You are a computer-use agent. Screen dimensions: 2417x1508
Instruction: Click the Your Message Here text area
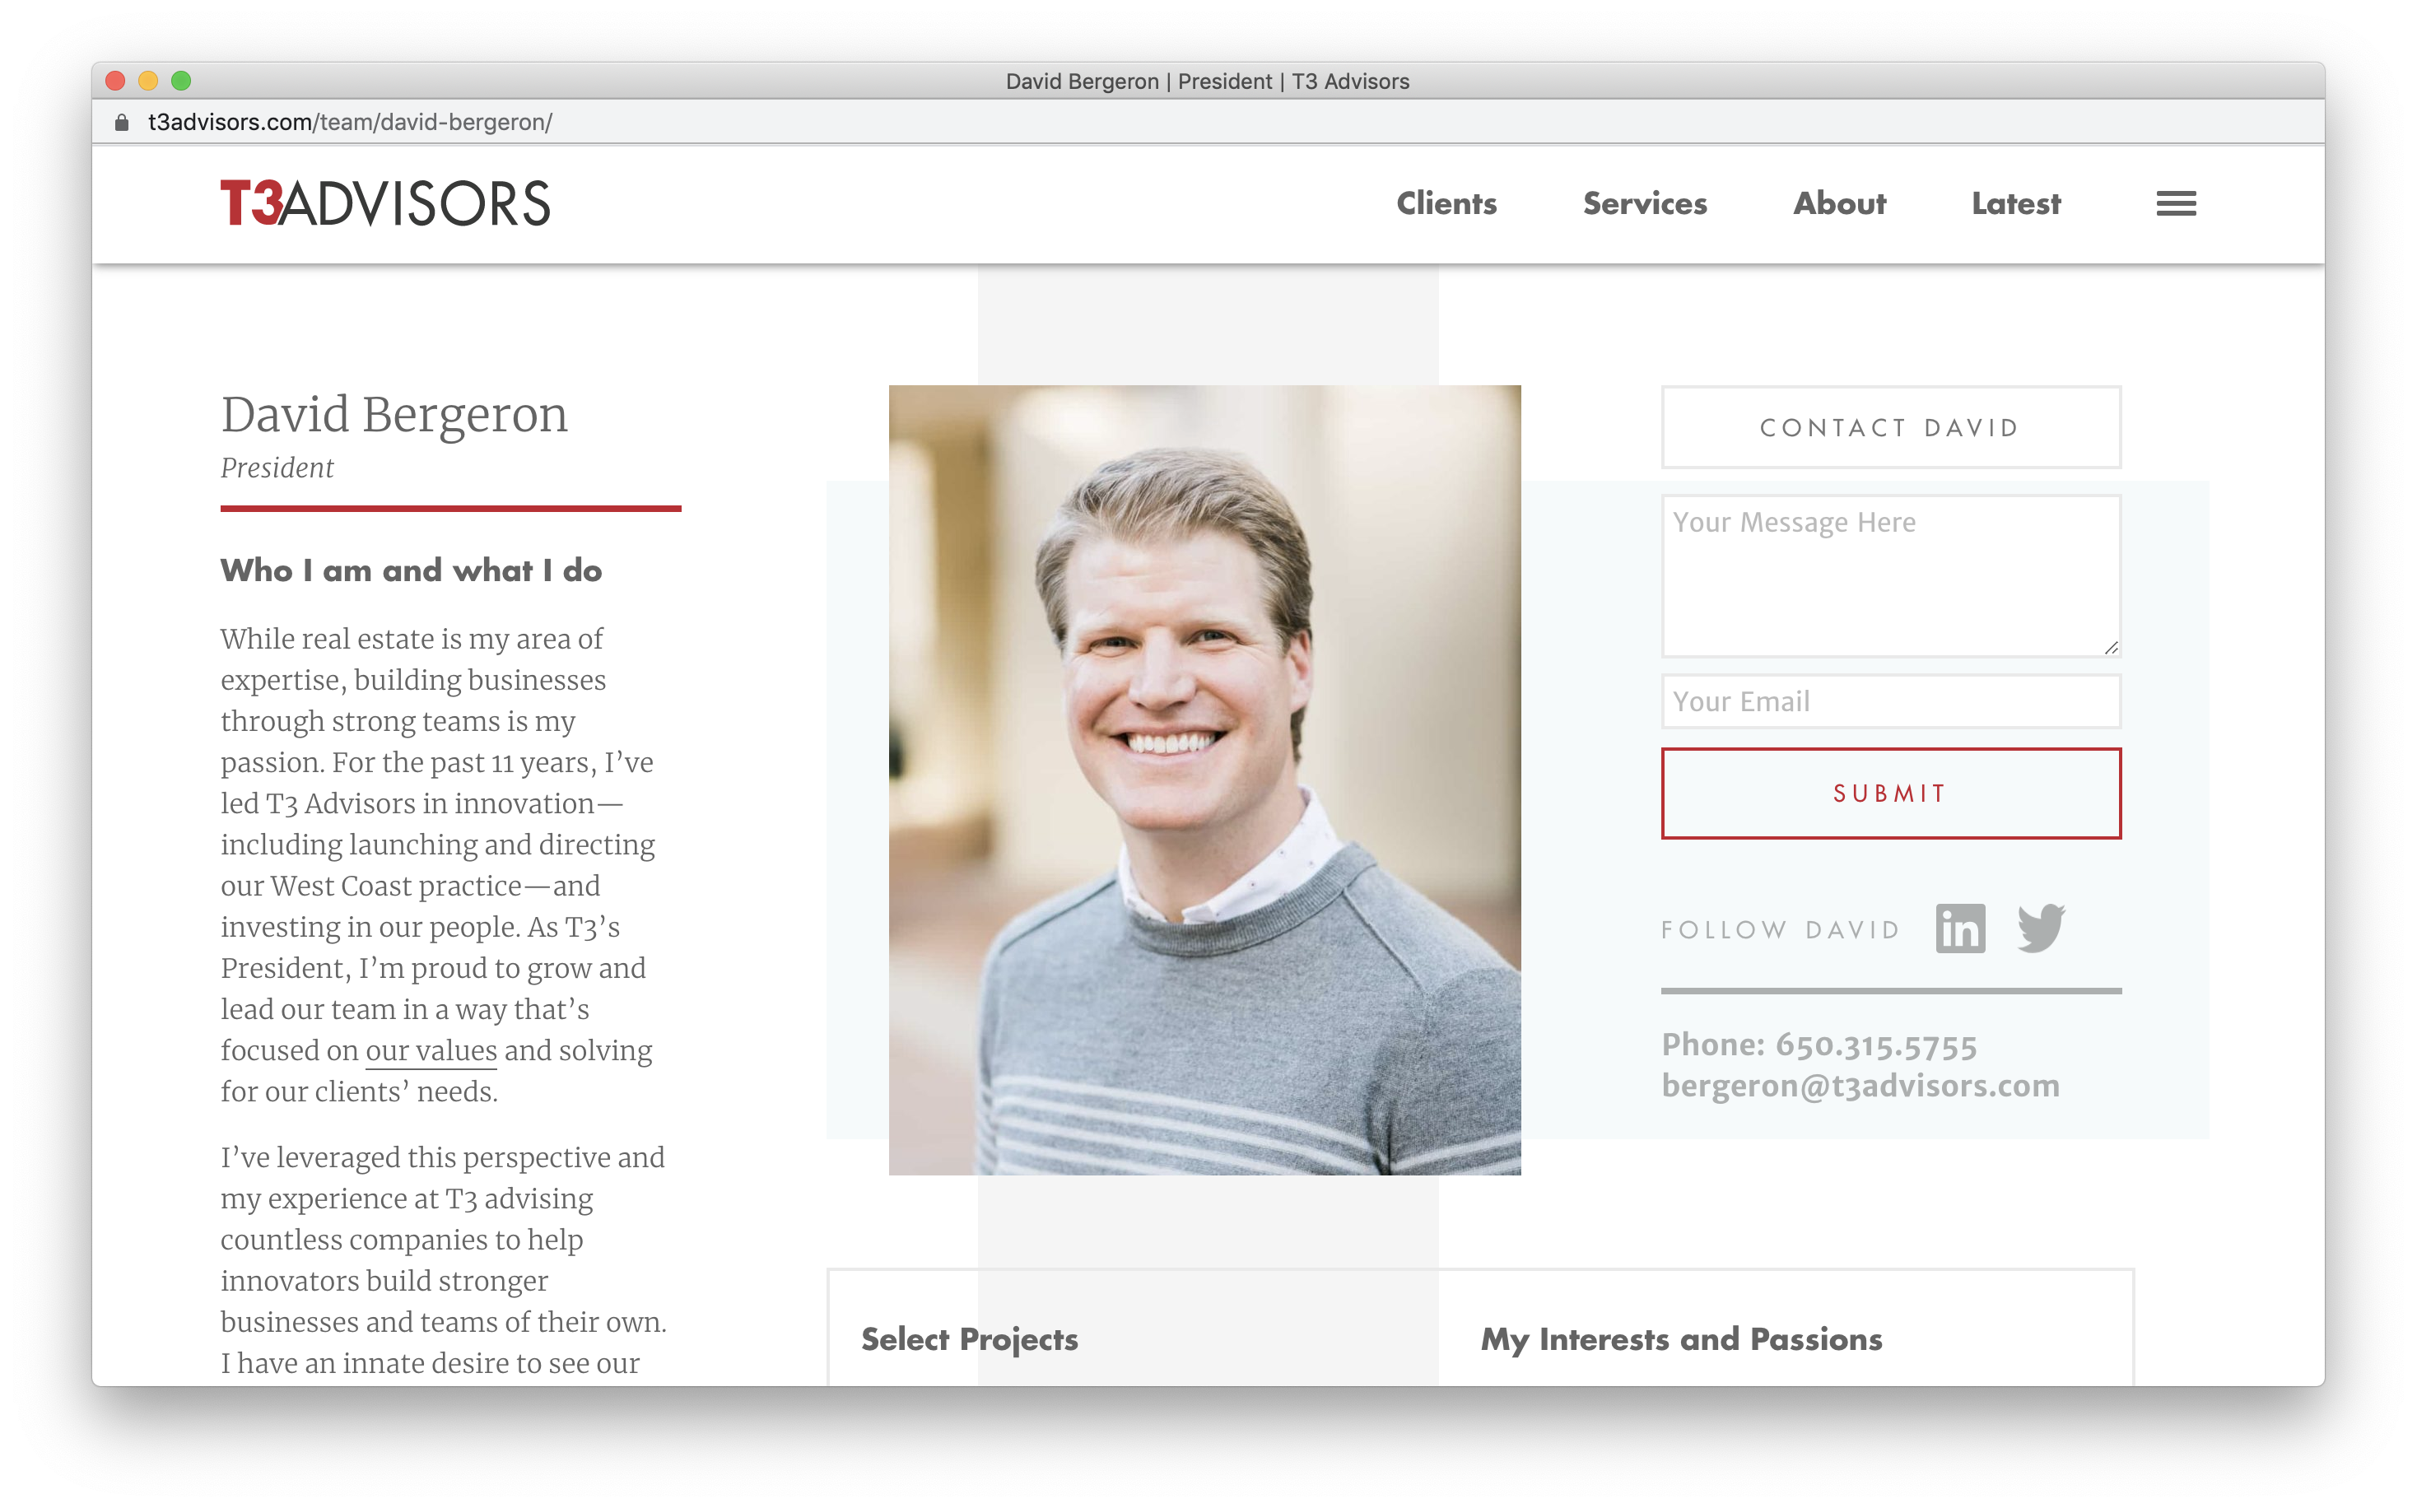coord(1890,575)
